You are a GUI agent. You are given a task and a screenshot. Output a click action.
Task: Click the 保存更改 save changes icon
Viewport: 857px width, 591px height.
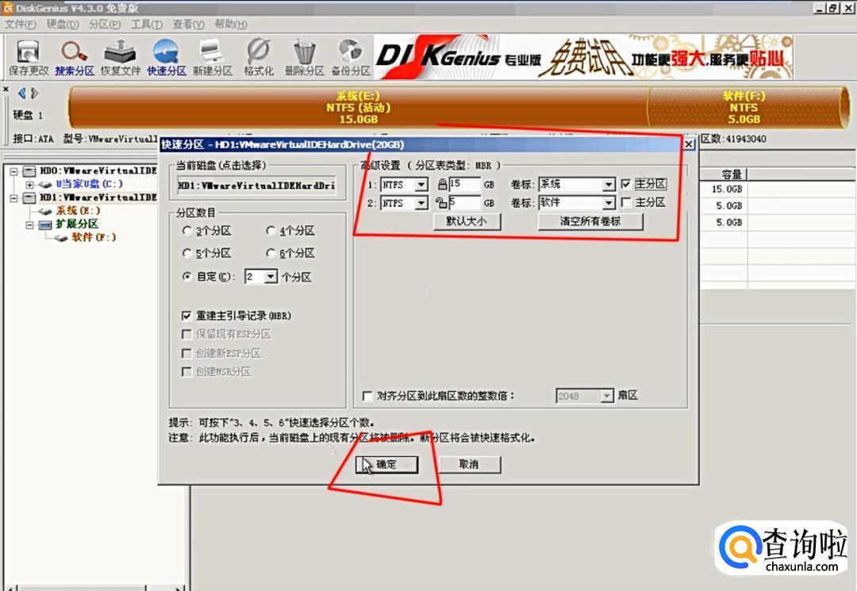tap(29, 57)
